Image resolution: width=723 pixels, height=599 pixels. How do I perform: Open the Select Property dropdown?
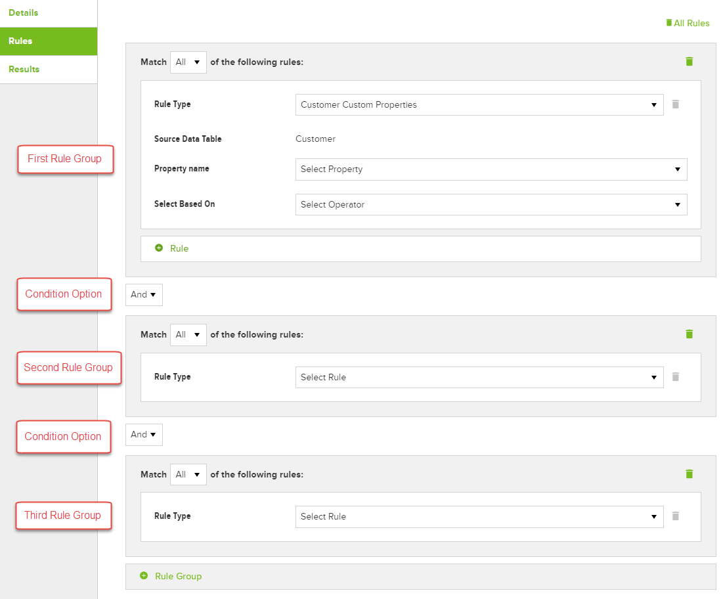coord(491,169)
